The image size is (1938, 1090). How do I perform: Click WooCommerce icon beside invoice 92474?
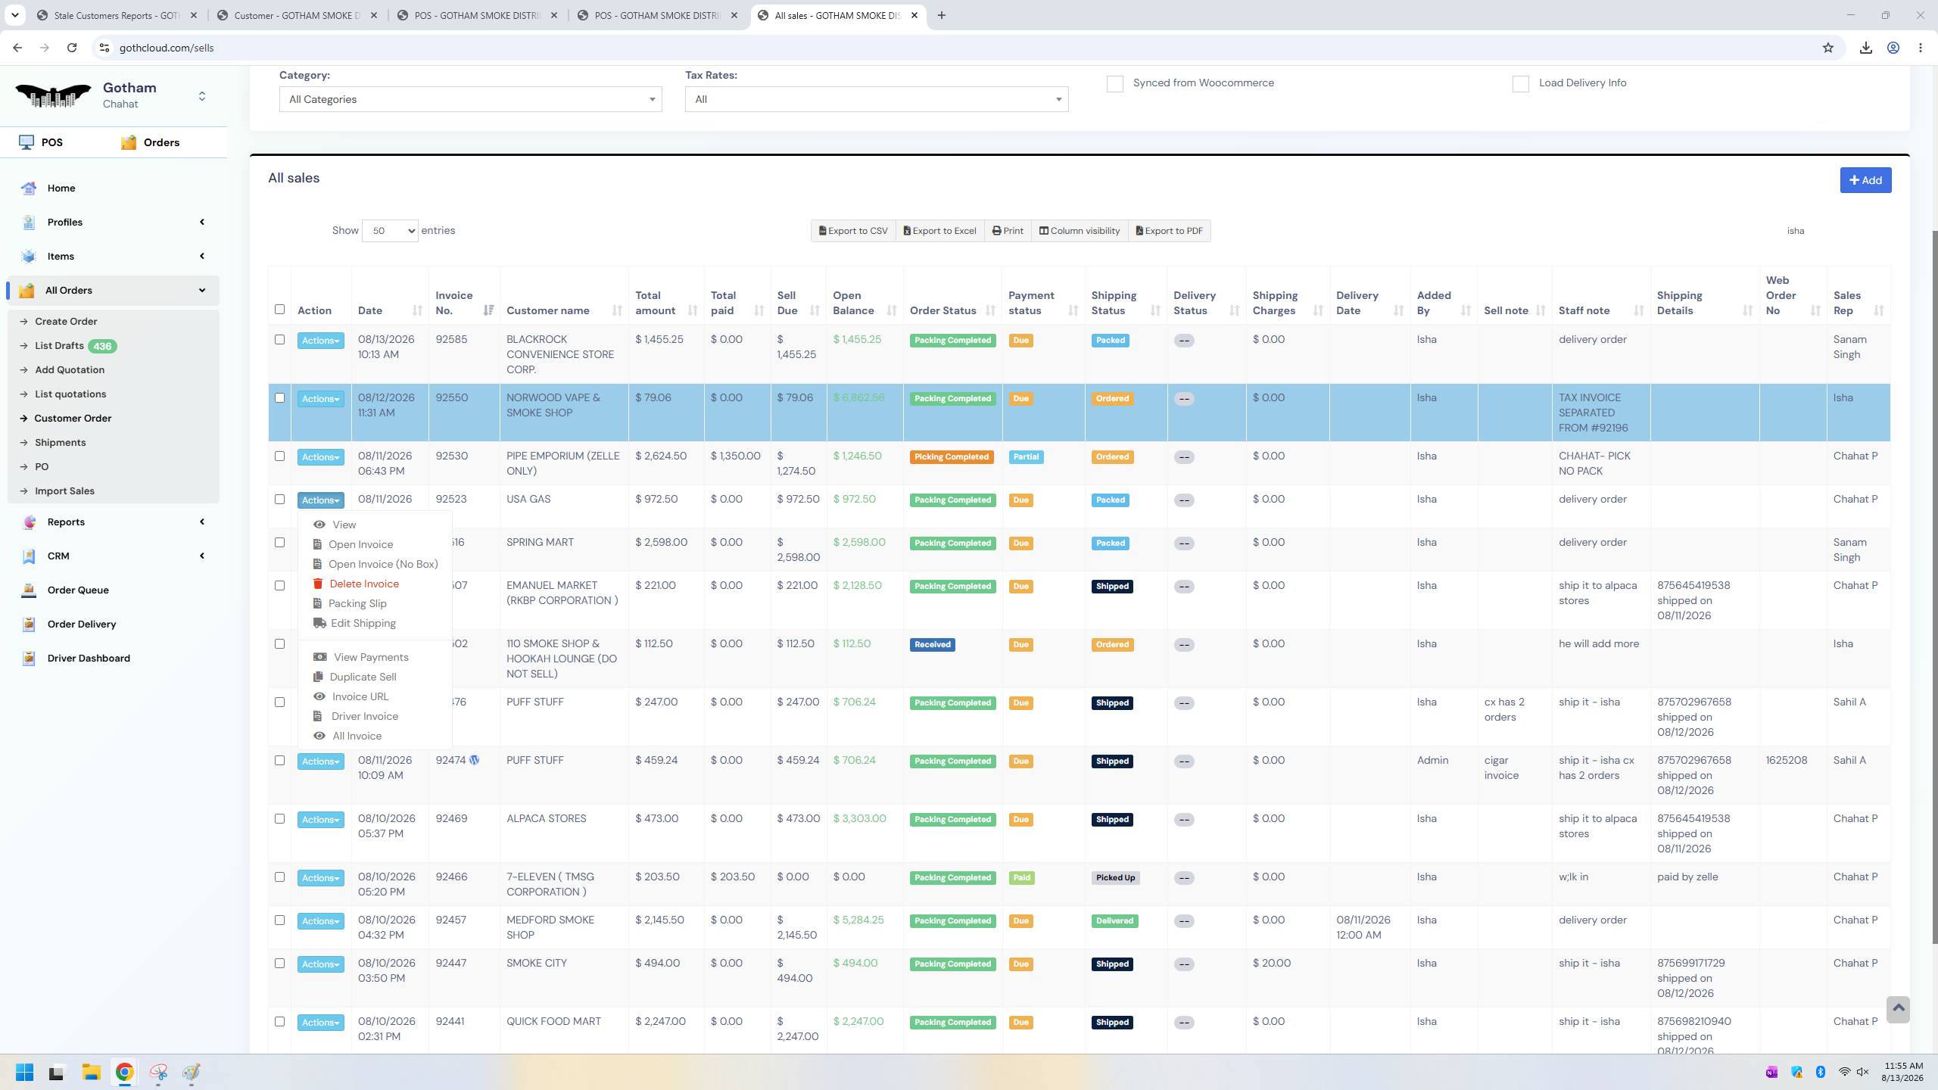tap(475, 760)
